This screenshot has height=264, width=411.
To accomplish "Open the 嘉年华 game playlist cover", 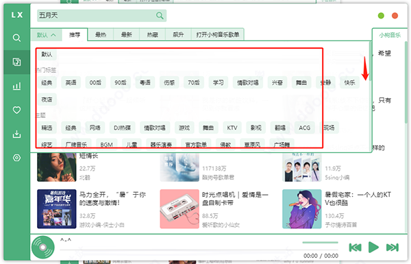I will 57,209.
